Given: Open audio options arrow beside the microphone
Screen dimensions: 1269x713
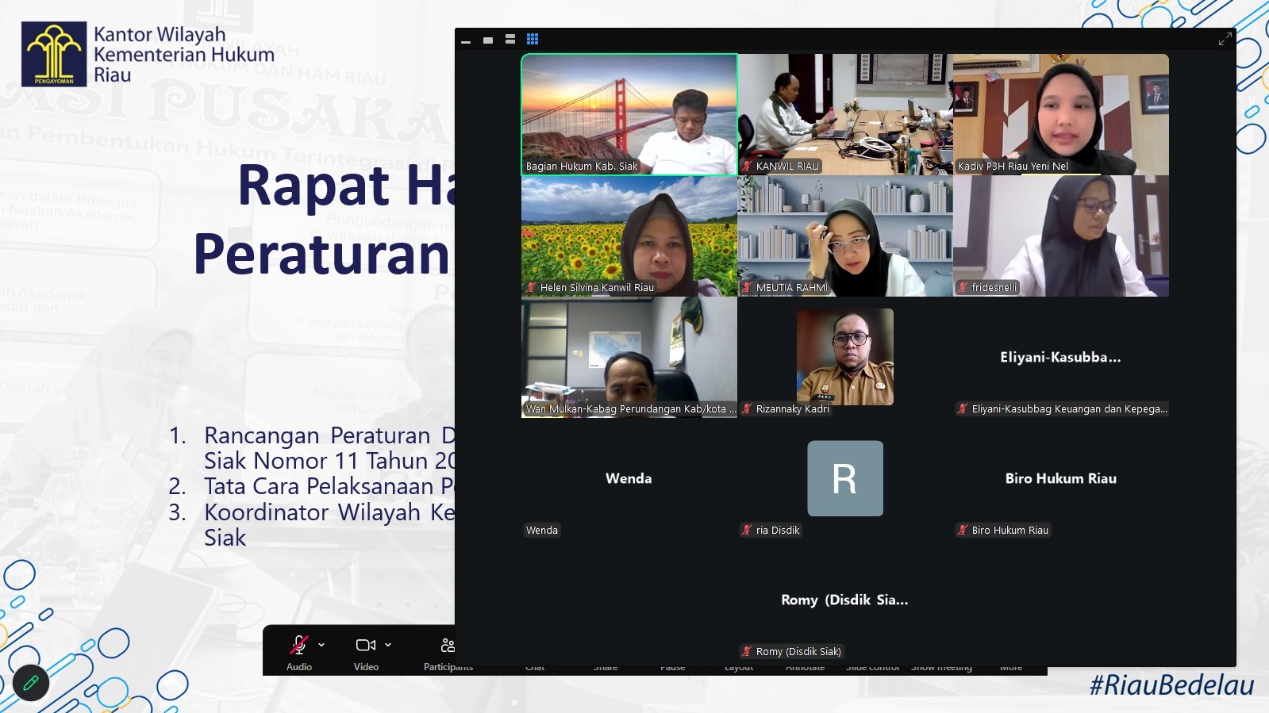Looking at the screenshot, I should pos(321,645).
